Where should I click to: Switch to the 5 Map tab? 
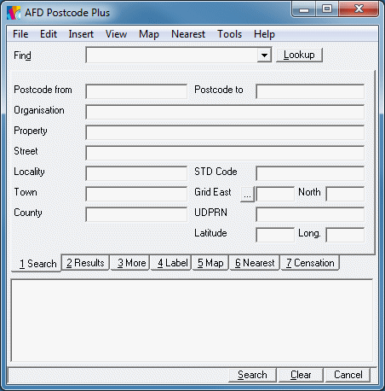(210, 263)
